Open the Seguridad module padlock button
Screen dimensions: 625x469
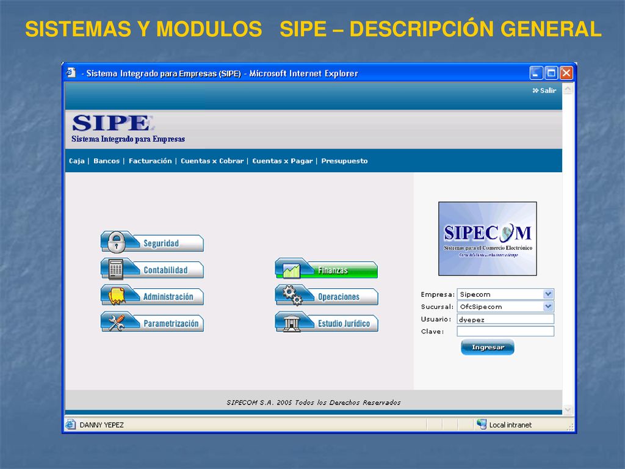click(x=152, y=242)
